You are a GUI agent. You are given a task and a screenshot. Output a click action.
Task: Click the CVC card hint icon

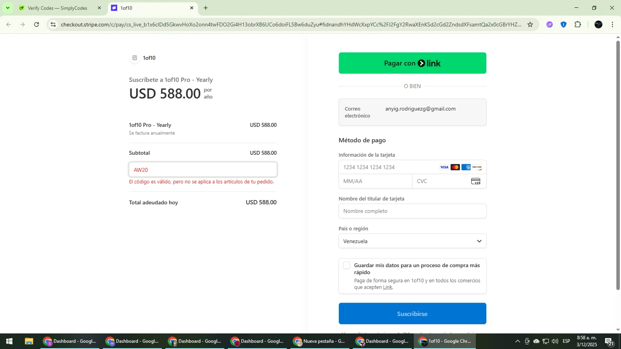pos(476,181)
